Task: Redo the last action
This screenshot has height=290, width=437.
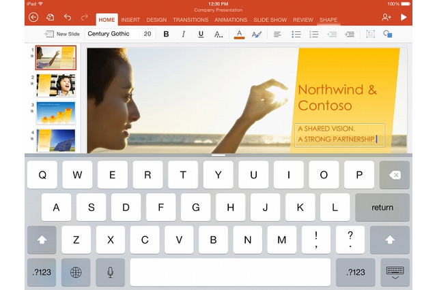Action: 84,17
